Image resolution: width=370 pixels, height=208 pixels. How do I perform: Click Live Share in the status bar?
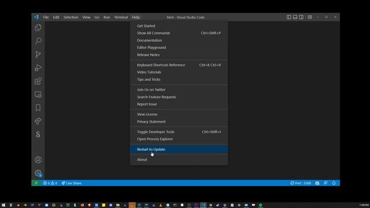[x=72, y=183]
